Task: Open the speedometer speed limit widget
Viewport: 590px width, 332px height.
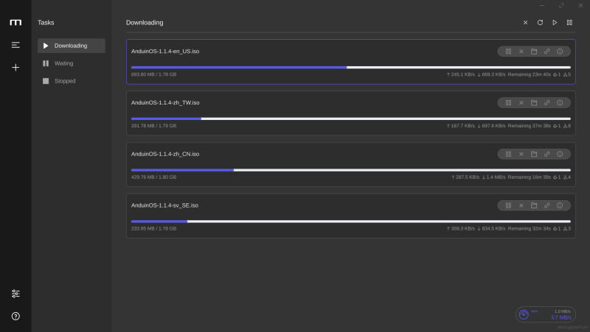Action: 524,314
